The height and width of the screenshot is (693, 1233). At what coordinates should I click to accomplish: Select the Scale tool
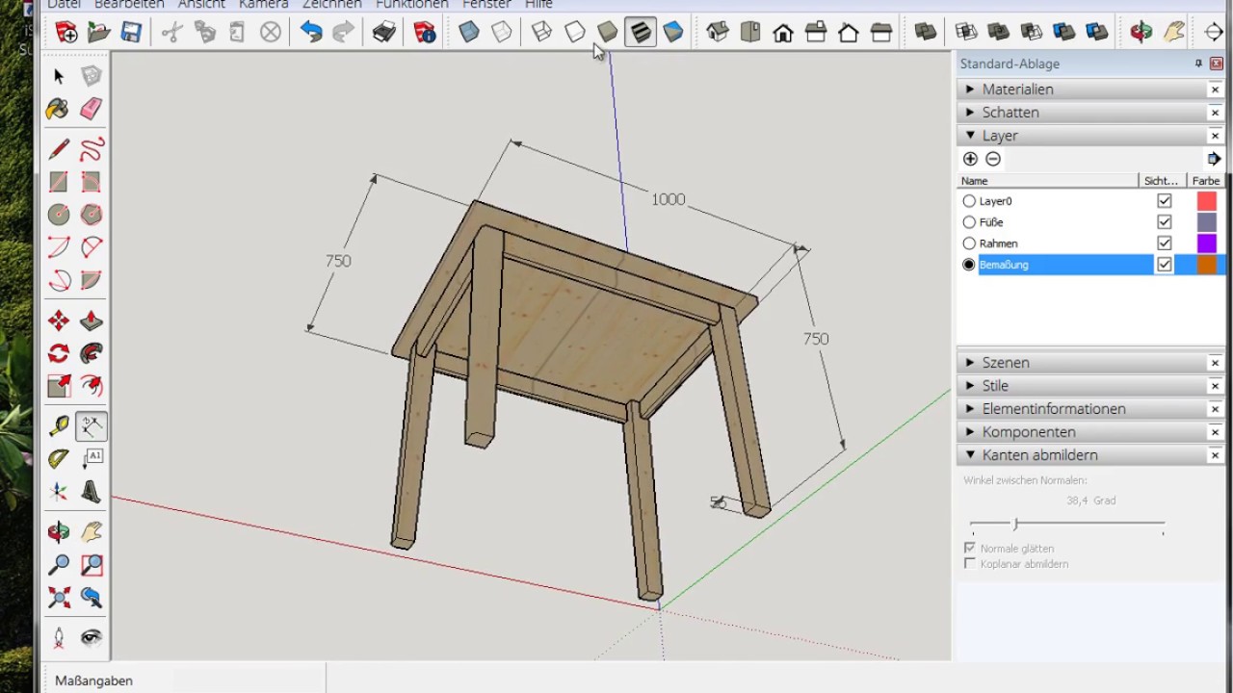tap(59, 386)
